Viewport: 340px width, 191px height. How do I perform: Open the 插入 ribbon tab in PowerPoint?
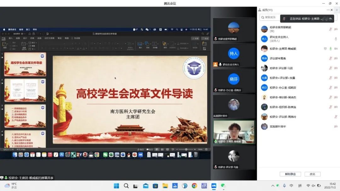pos(11,38)
